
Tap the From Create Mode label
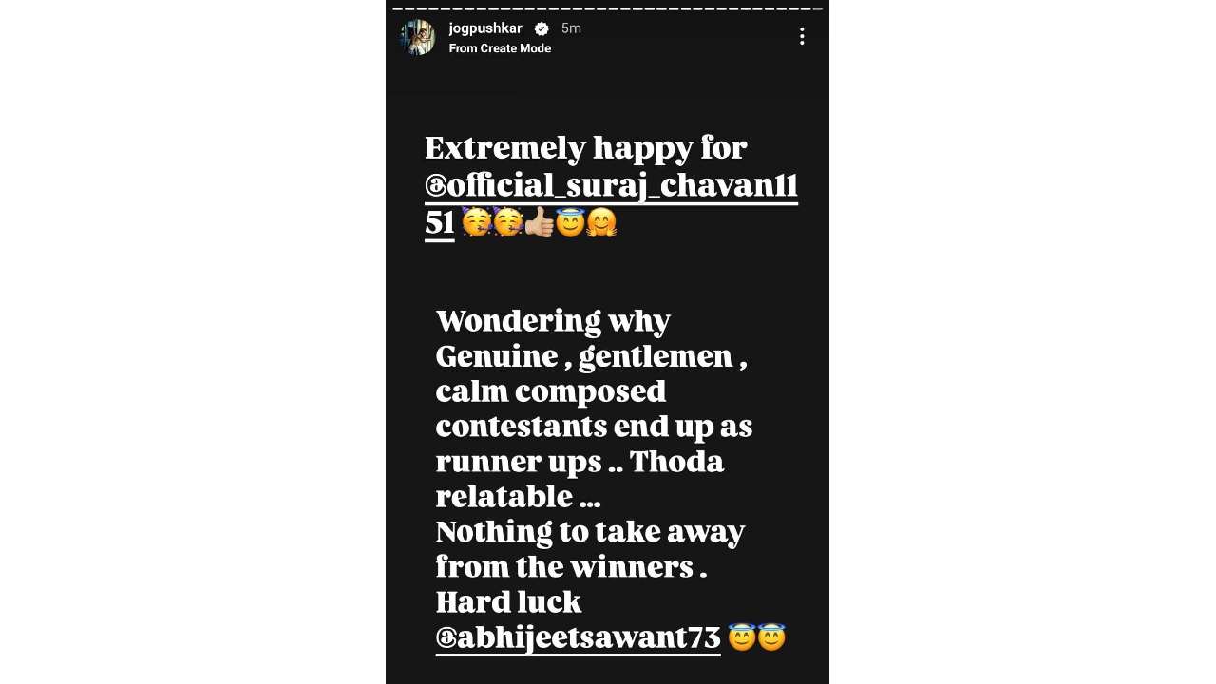500,48
